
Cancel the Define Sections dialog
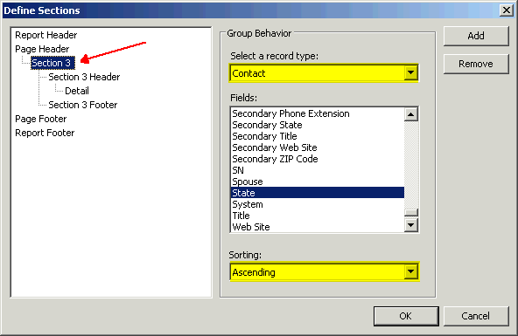tap(476, 316)
